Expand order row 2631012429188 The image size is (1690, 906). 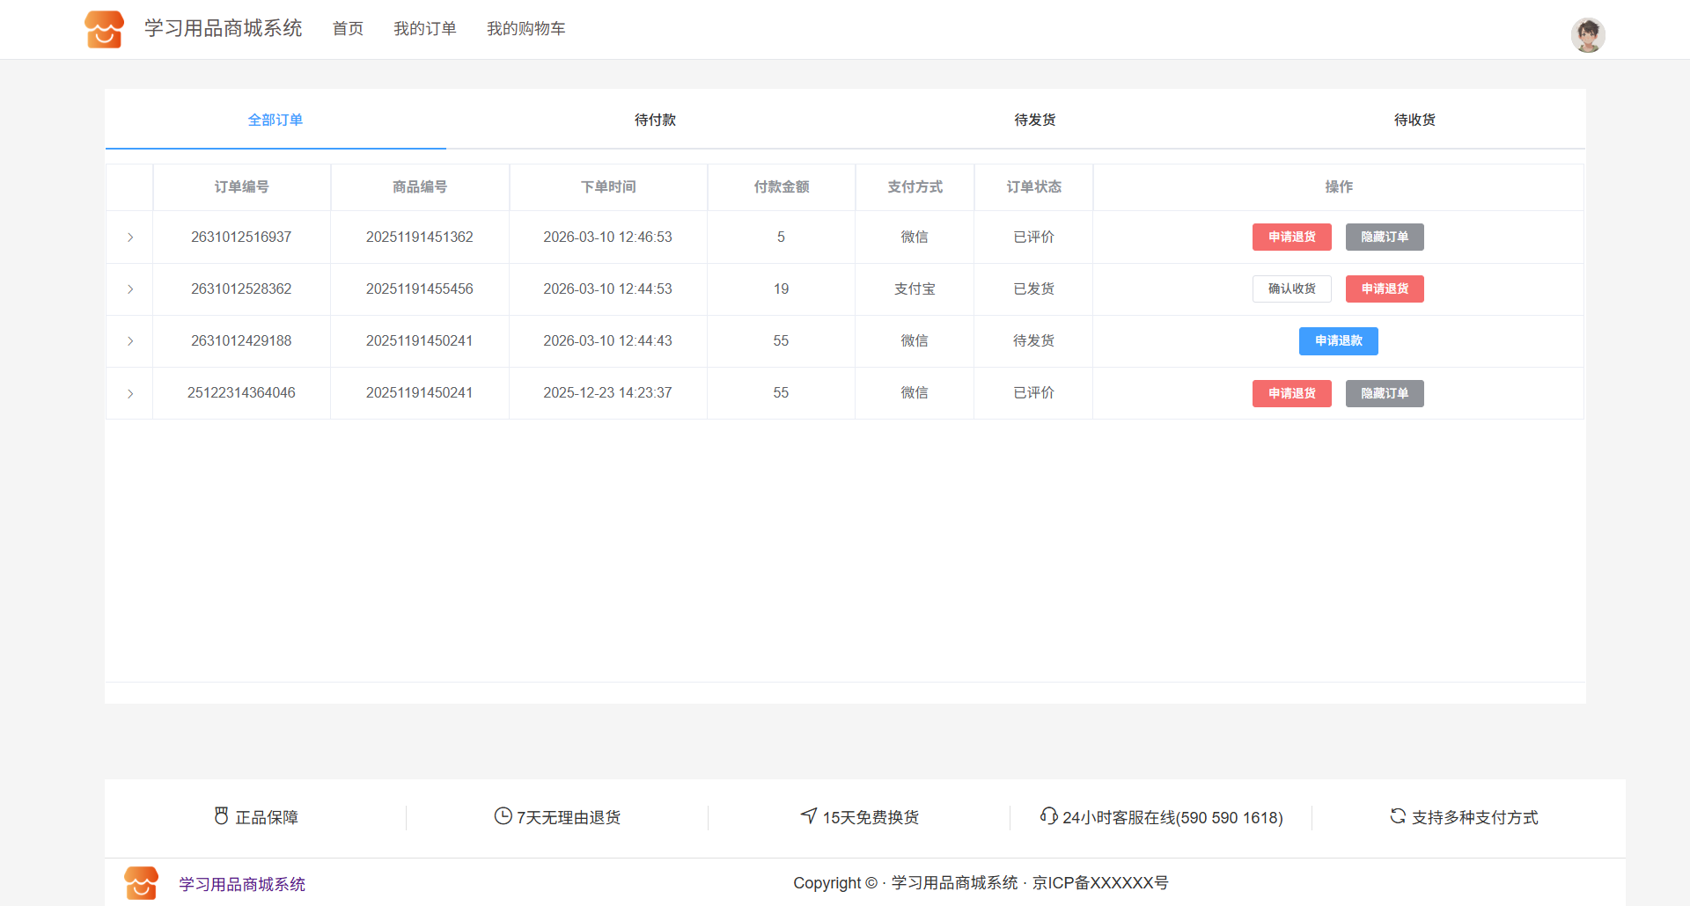[130, 341]
